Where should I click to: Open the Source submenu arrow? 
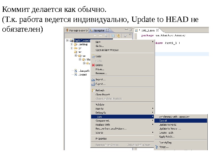(153, 132)
